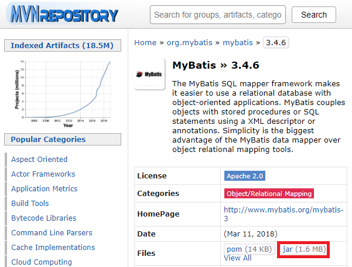The image size is (352, 267).
Task: Click the View All files link
Action: tap(238, 258)
